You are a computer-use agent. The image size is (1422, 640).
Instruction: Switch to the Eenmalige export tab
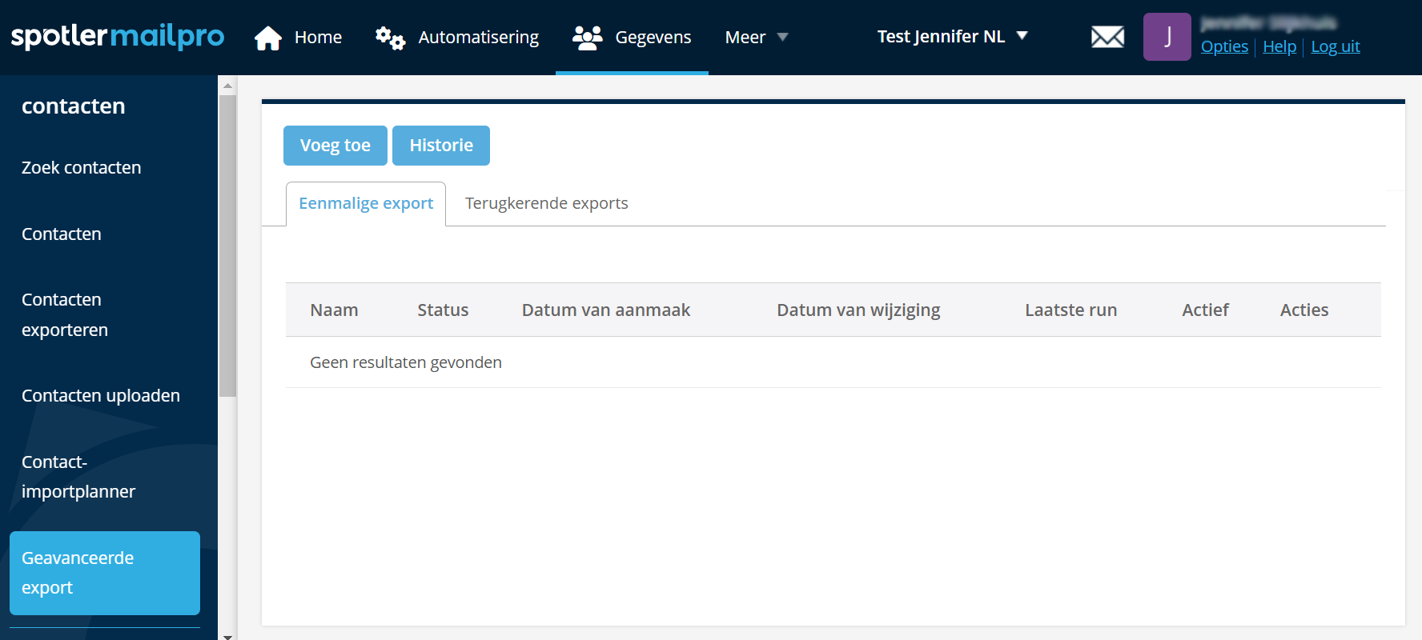point(366,203)
